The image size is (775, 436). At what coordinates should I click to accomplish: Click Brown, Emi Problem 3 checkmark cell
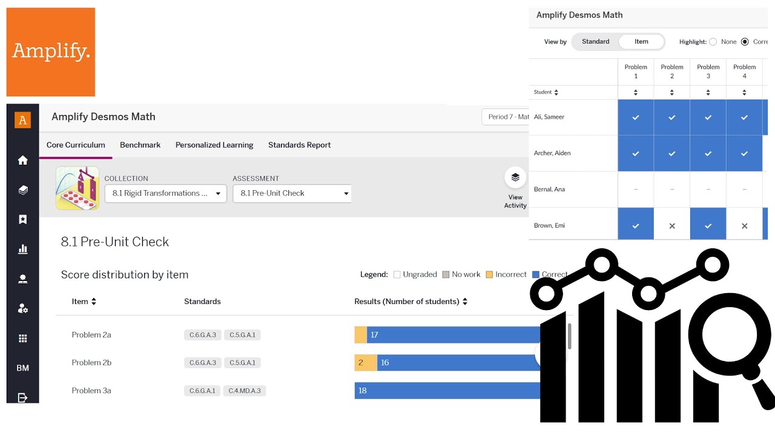[708, 224]
